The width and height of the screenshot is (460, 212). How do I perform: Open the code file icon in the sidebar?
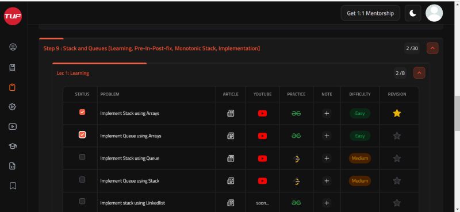point(12,166)
